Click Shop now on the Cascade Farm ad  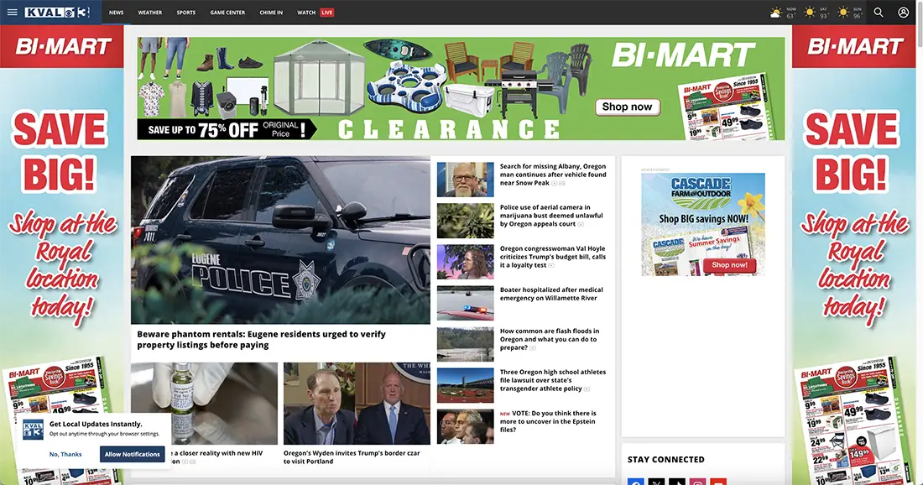coord(729,265)
